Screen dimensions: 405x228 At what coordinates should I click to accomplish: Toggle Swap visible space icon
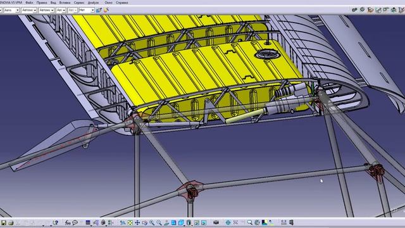(x=204, y=222)
